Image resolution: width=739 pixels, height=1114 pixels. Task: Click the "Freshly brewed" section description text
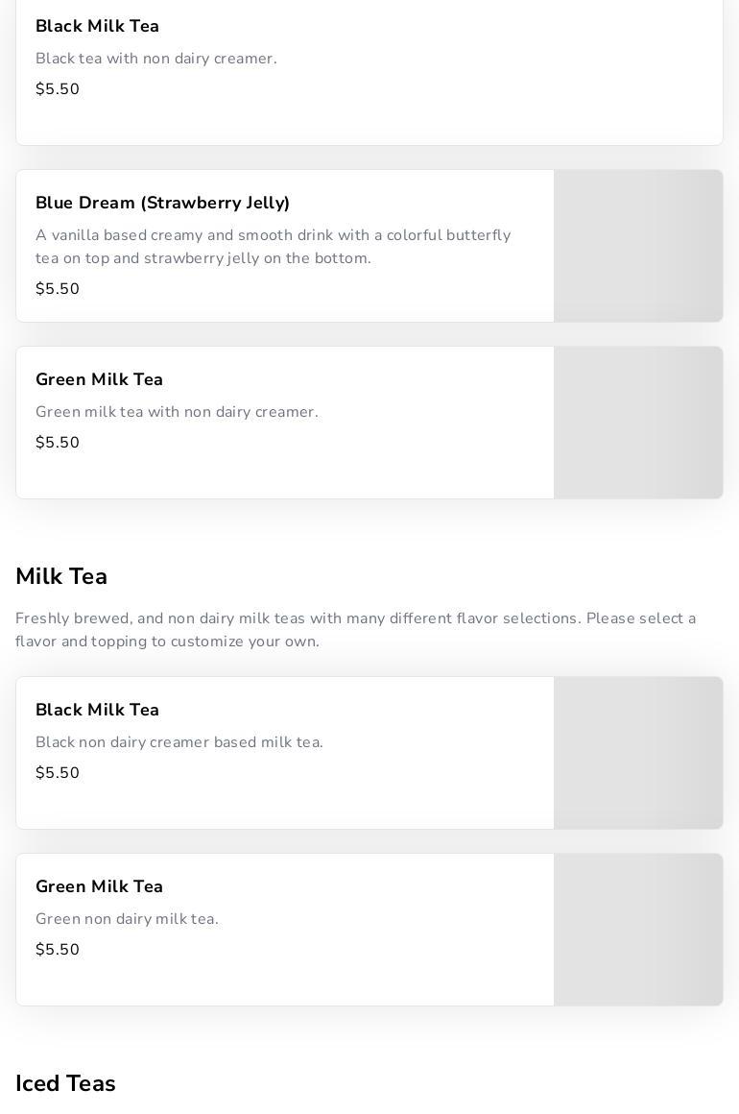[355, 630]
